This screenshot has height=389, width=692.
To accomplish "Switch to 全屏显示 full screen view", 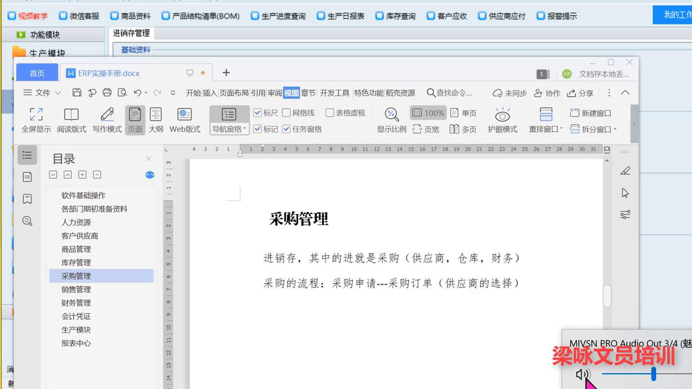I will (x=36, y=120).
